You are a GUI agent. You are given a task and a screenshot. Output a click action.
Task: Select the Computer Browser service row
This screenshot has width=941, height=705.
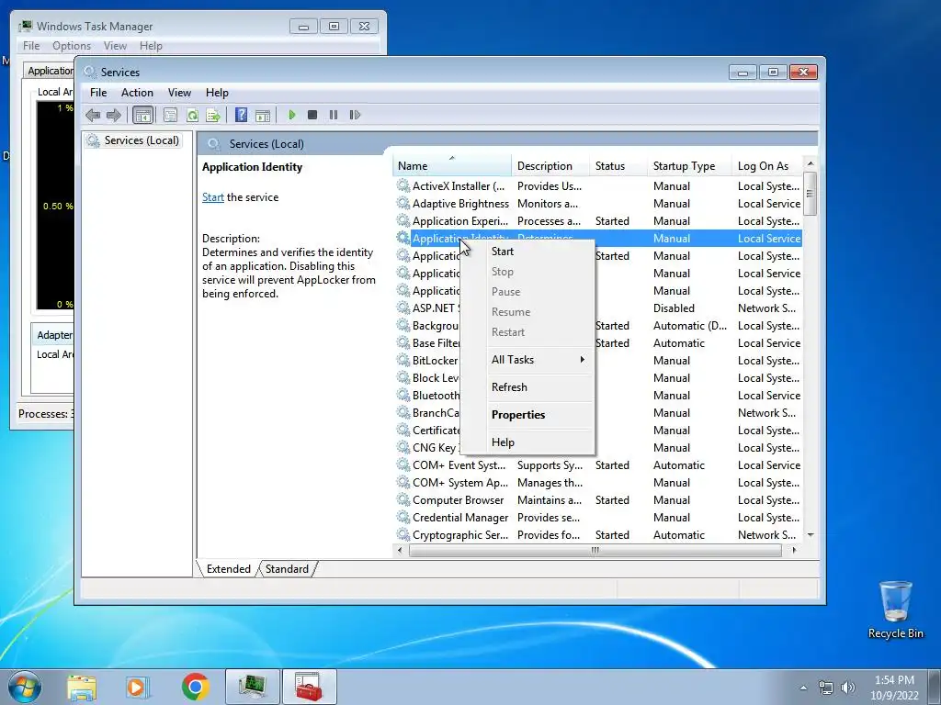(x=597, y=500)
